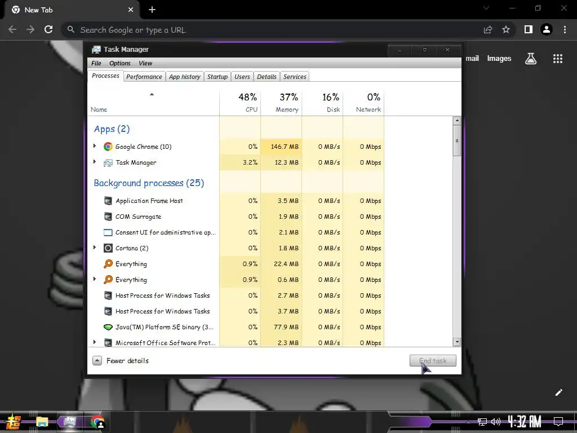Click the share icon in Chrome address bar
Screen dimensions: 577x433
(x=488, y=29)
